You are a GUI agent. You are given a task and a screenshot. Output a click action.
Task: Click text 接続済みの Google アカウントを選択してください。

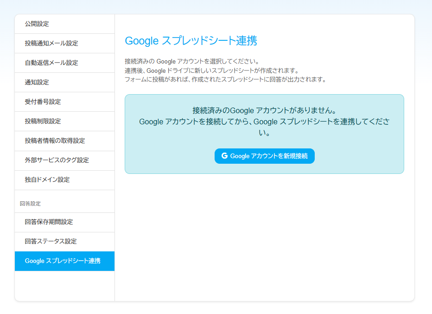(192, 62)
